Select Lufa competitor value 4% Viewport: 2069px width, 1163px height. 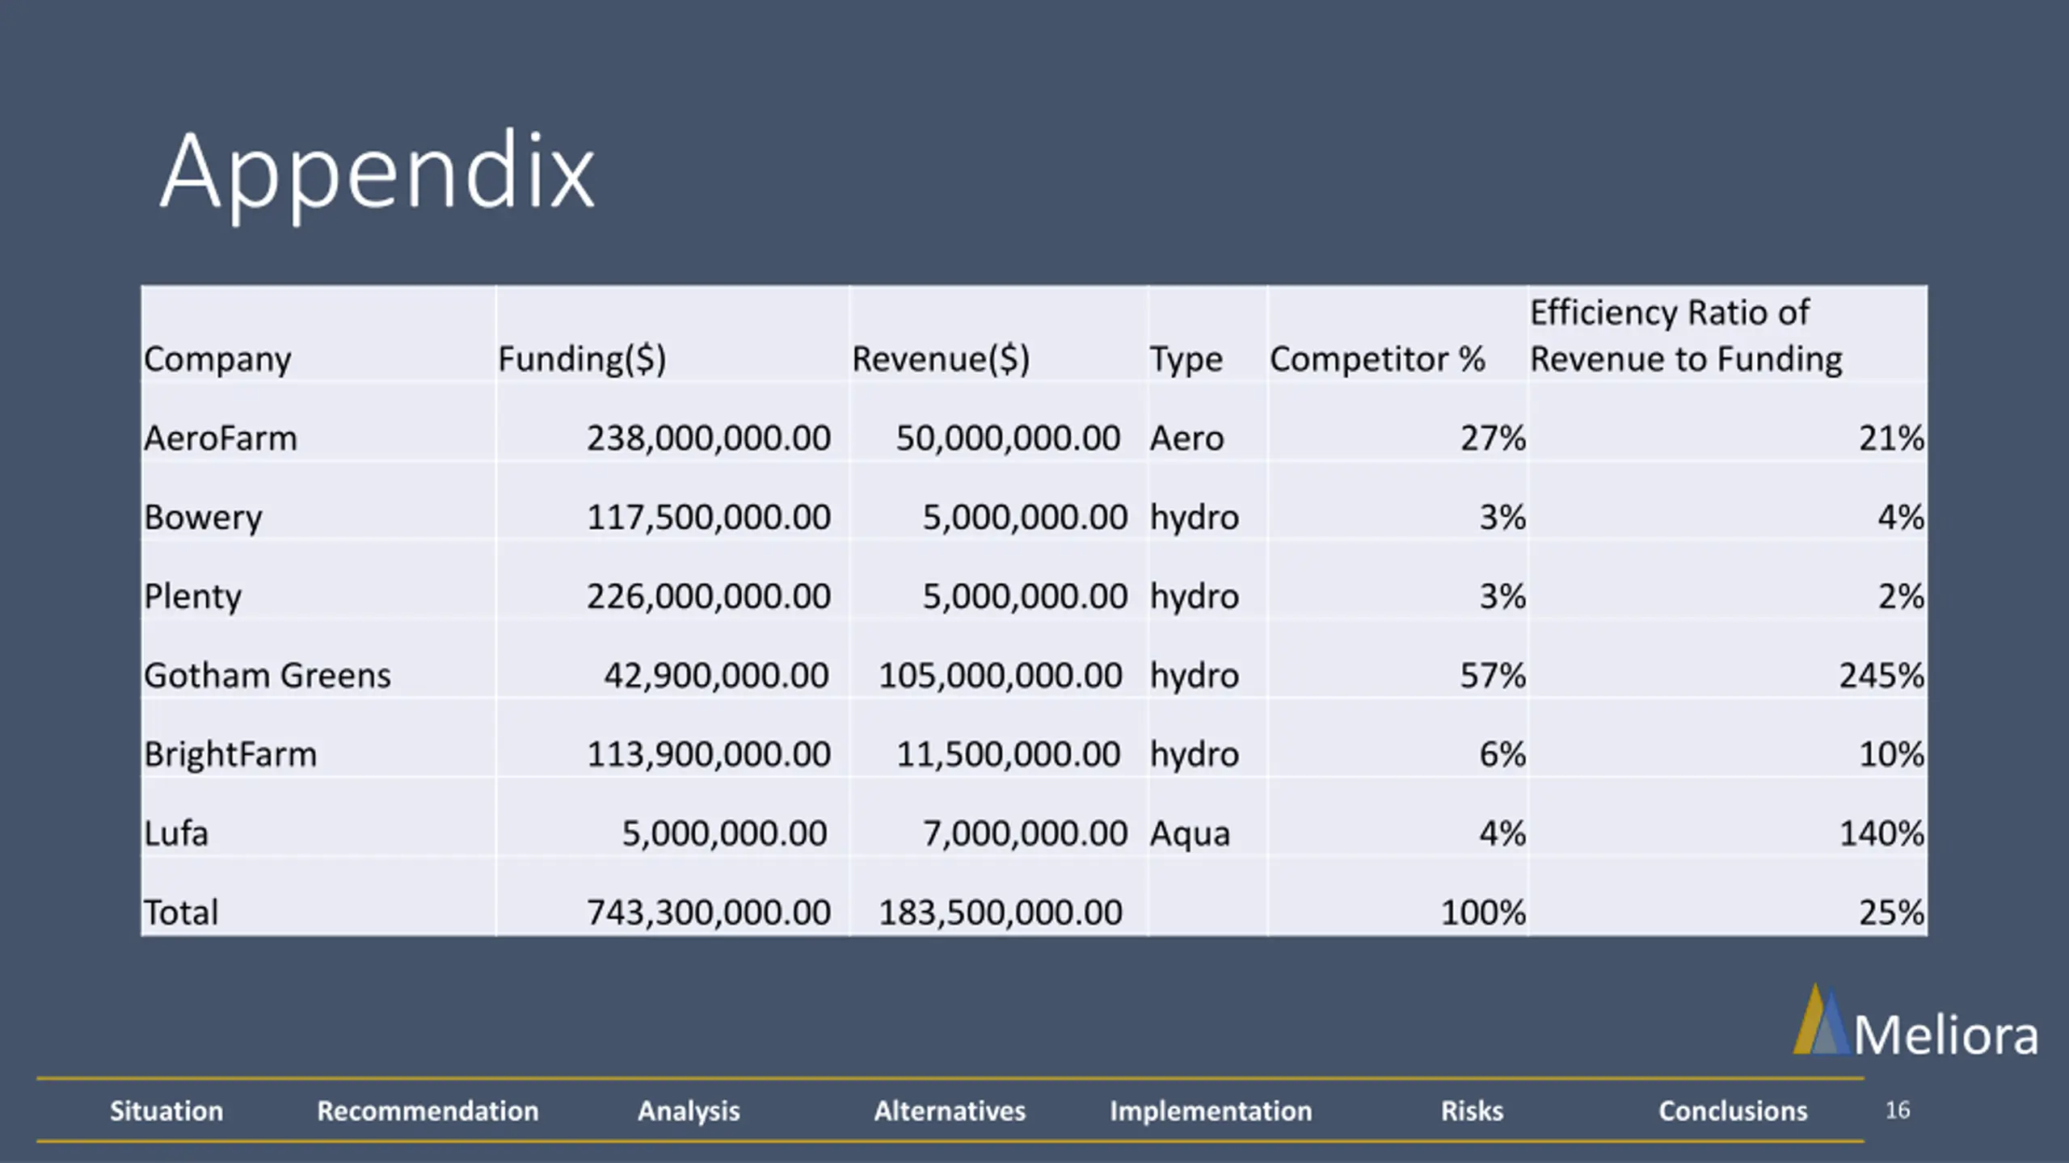(1502, 833)
